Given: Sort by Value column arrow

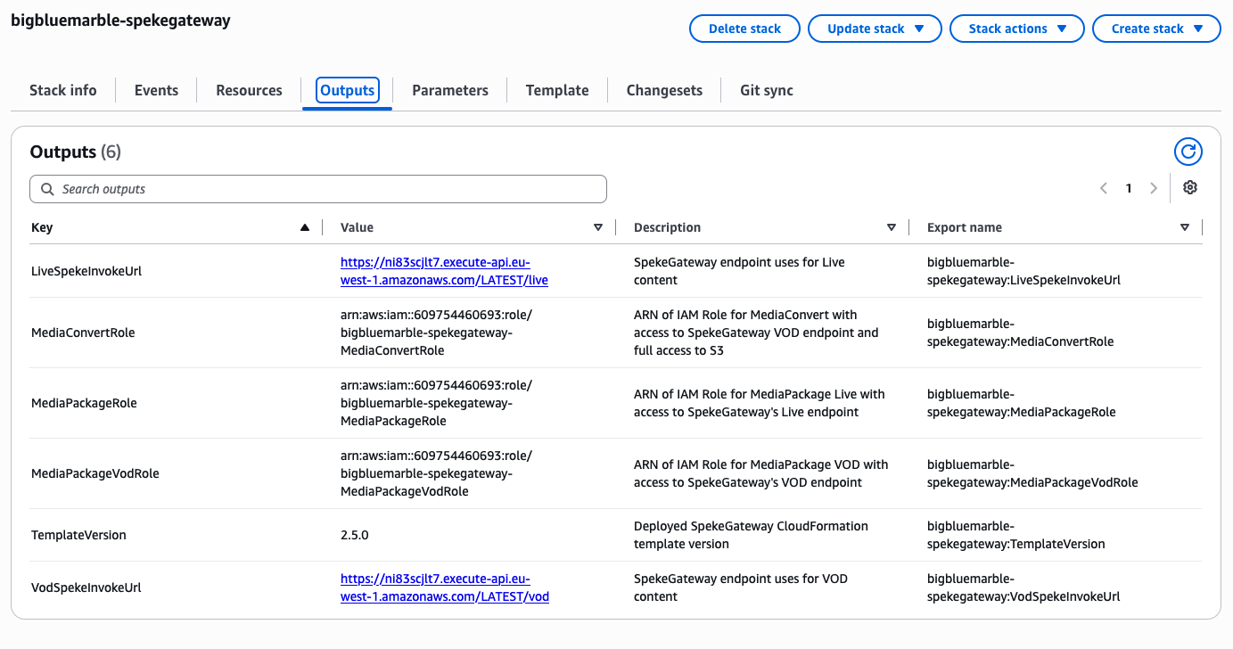Looking at the screenshot, I should [598, 227].
